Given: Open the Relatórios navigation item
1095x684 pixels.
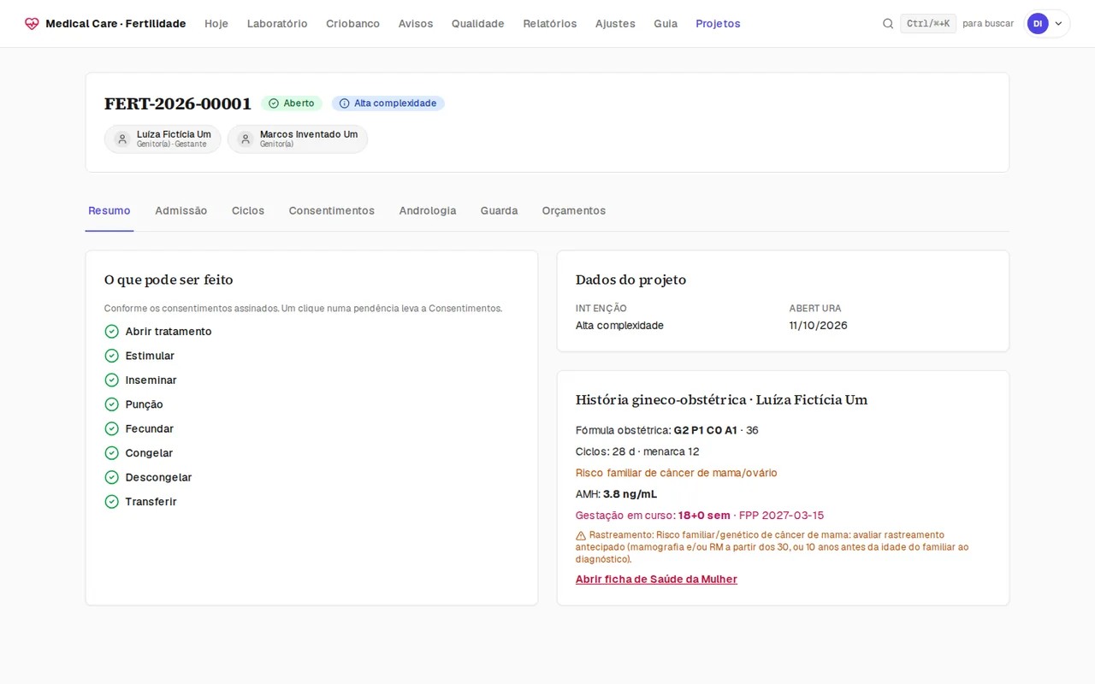Looking at the screenshot, I should [550, 24].
